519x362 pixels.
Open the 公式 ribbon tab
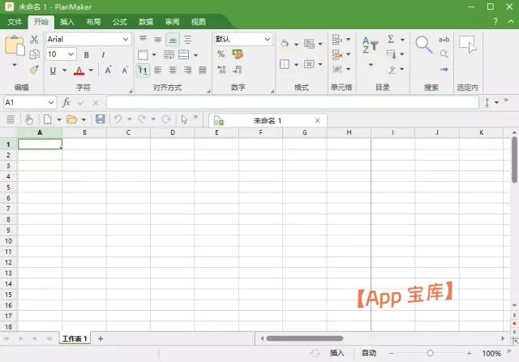coord(119,22)
